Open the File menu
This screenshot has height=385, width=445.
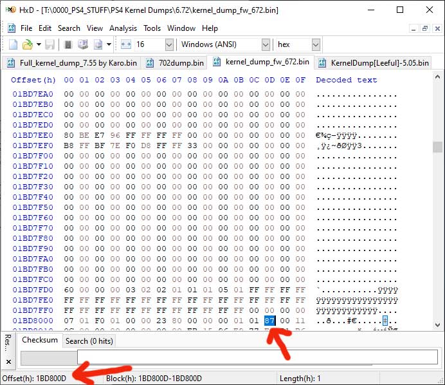[26, 28]
